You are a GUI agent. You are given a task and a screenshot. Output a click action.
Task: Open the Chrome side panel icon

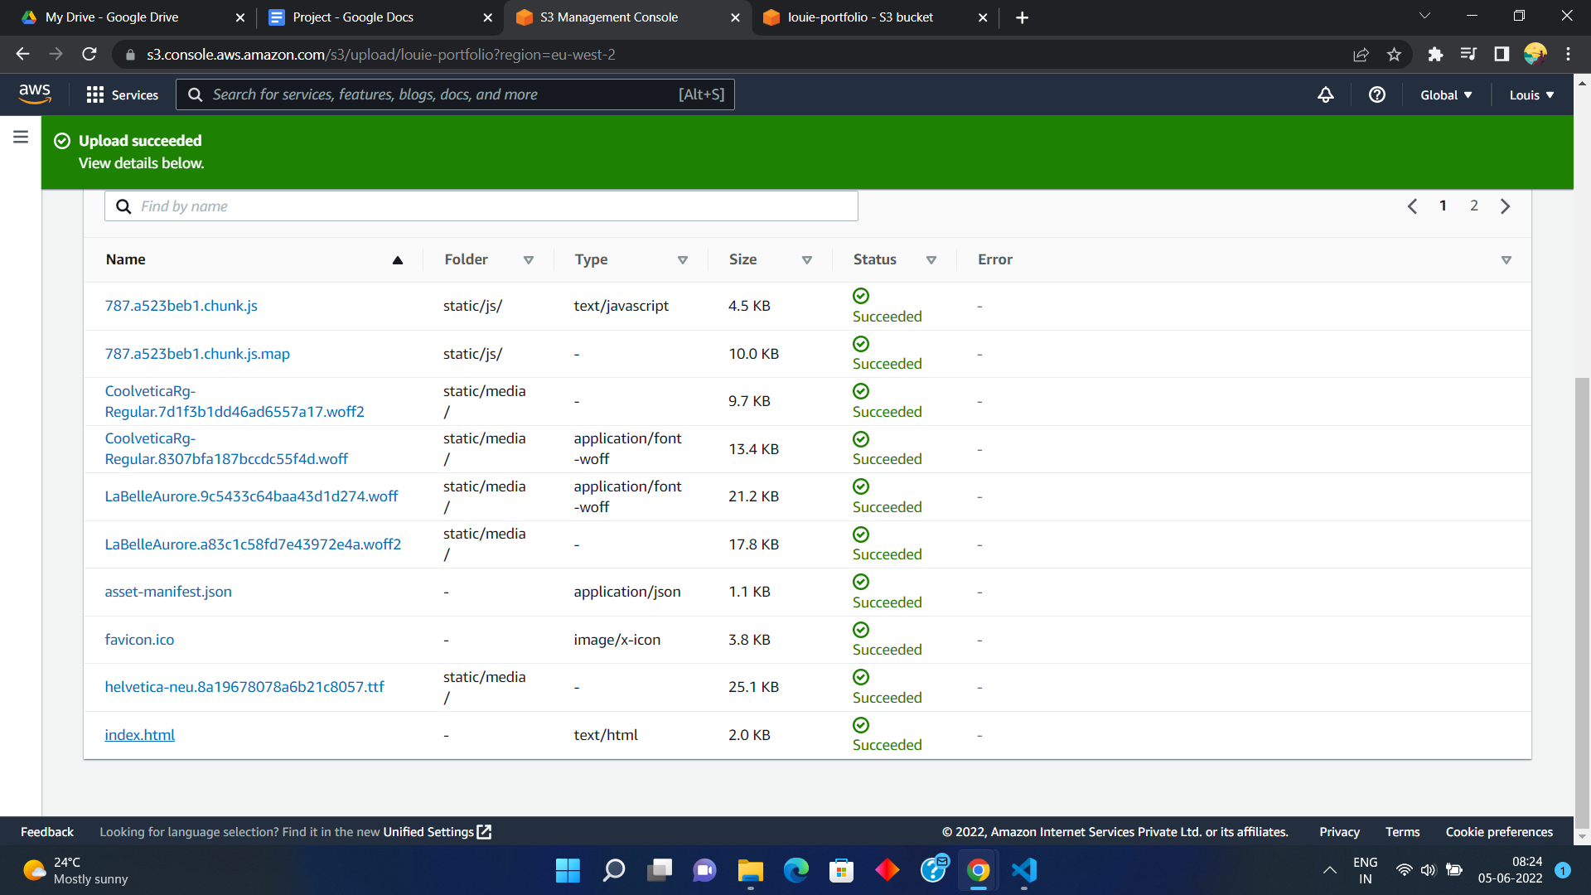click(1502, 55)
